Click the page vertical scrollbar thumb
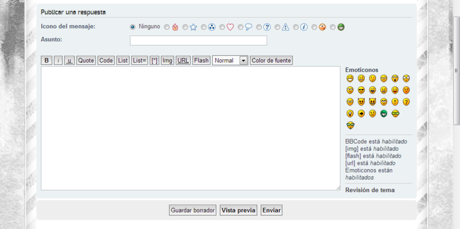This screenshot has height=229, width=460. pyautogui.click(x=457, y=70)
